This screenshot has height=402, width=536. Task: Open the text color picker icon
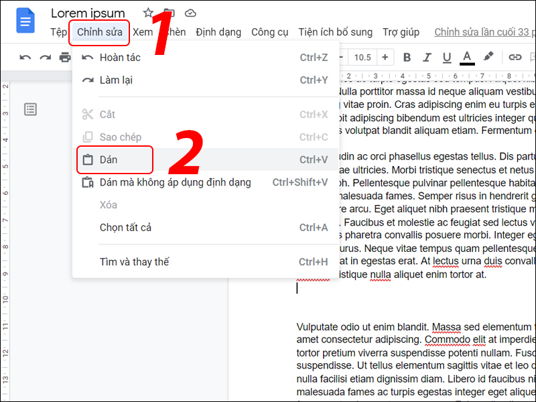click(467, 57)
